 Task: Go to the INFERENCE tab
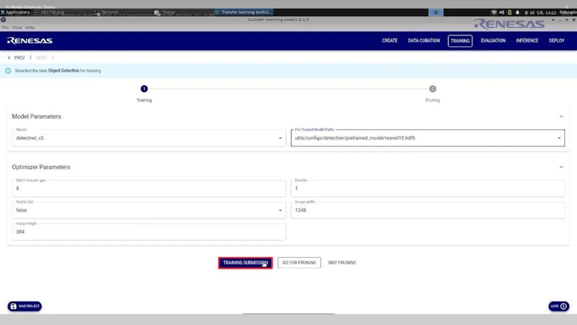pos(527,41)
